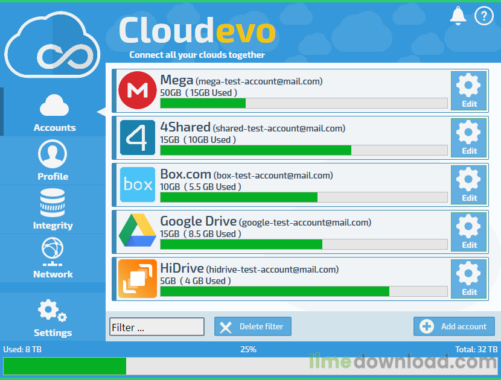Select the Google Drive account icon
The height and width of the screenshot is (380, 501).
pyautogui.click(x=138, y=232)
